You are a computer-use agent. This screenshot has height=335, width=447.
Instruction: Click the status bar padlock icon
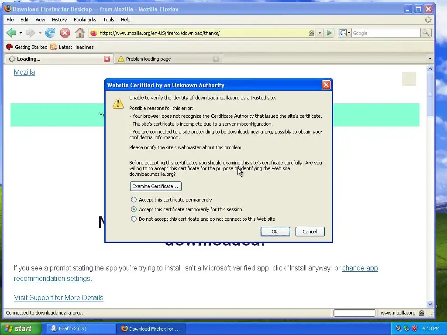422,313
